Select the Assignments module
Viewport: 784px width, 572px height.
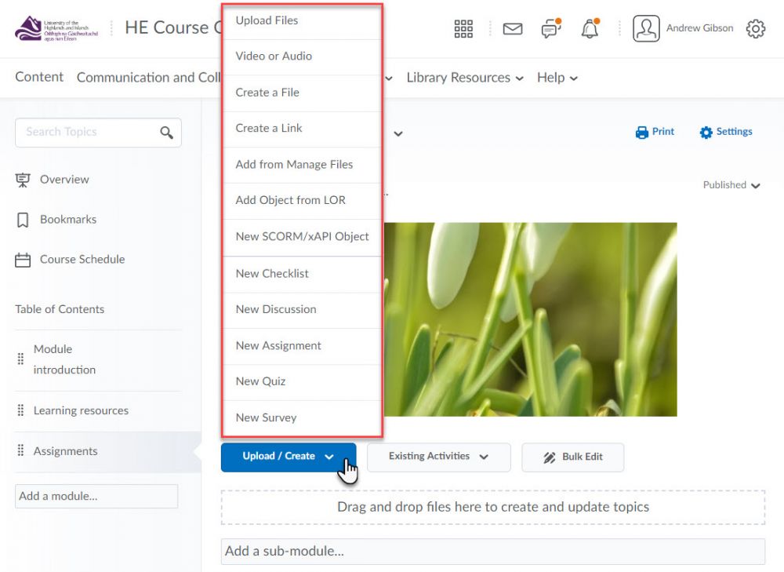point(65,451)
